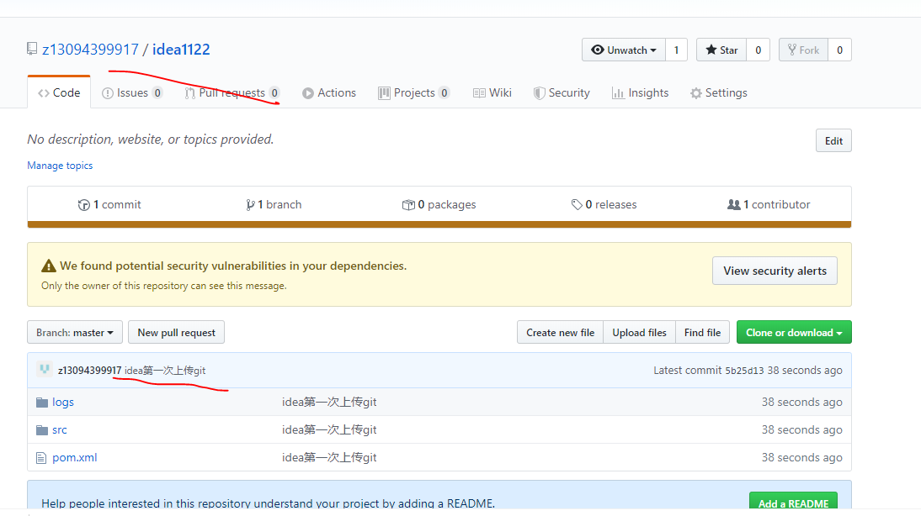The height and width of the screenshot is (516, 921).
Task: Switch to the Security tab
Action: 562,92
